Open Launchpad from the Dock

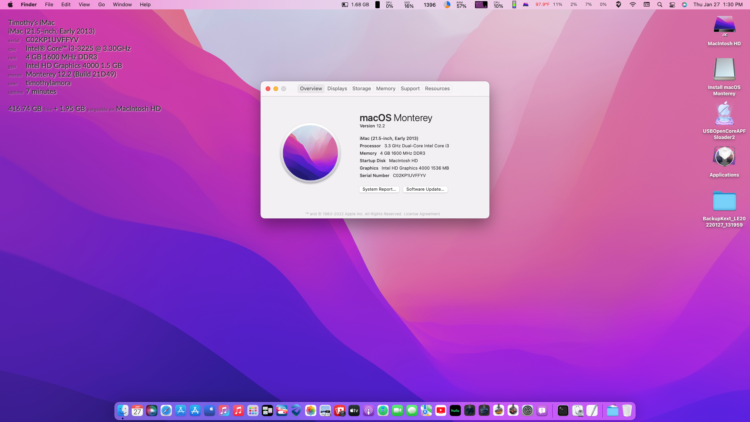click(253, 410)
